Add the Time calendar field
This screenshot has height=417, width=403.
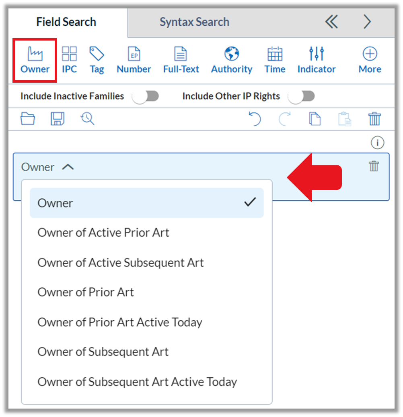pos(275,60)
